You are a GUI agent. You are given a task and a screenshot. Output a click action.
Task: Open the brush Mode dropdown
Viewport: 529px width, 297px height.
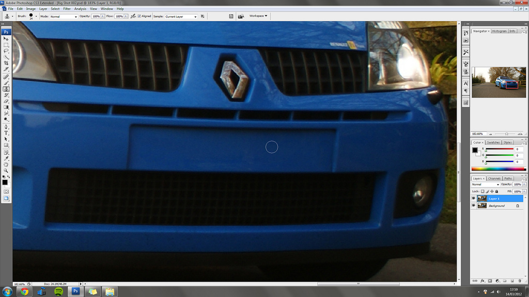click(64, 16)
